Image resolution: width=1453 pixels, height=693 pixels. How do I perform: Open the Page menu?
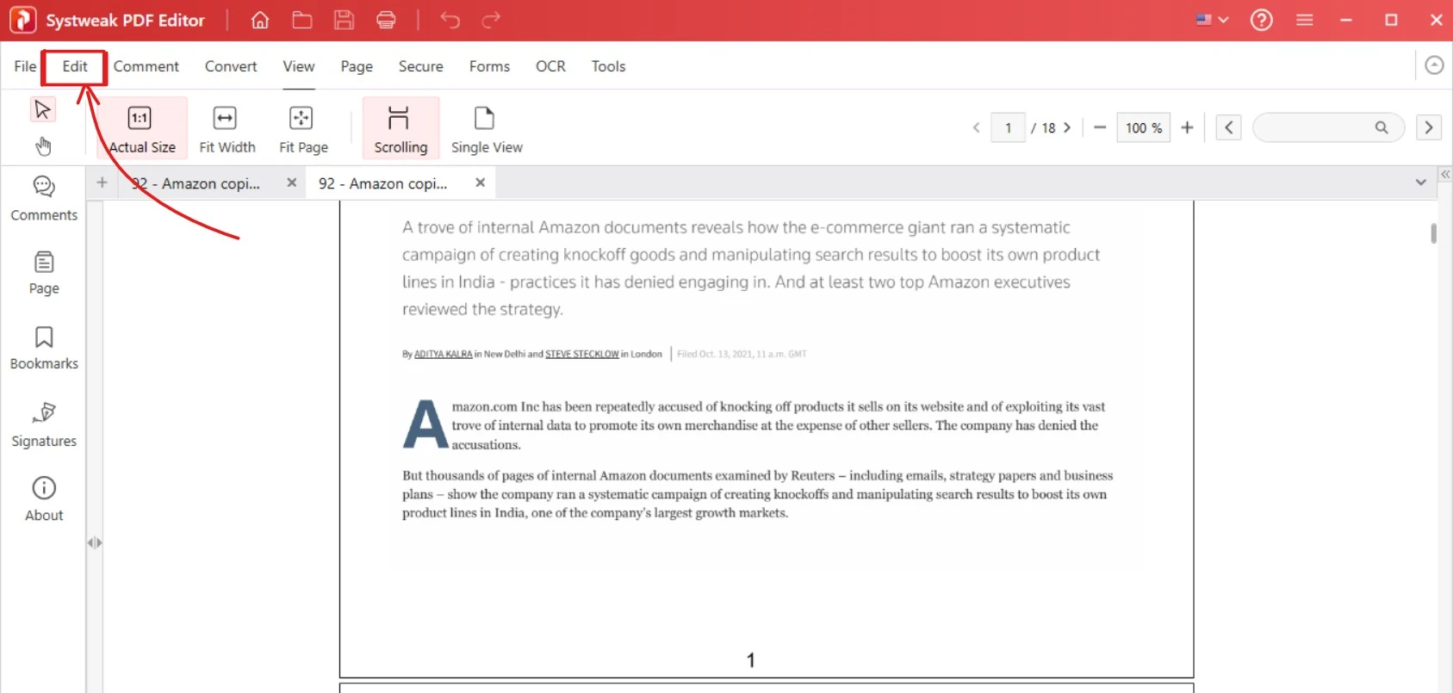357,66
